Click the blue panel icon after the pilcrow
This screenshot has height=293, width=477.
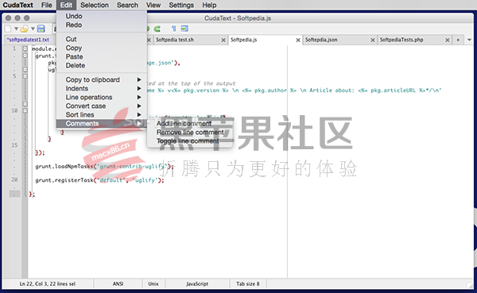184,29
